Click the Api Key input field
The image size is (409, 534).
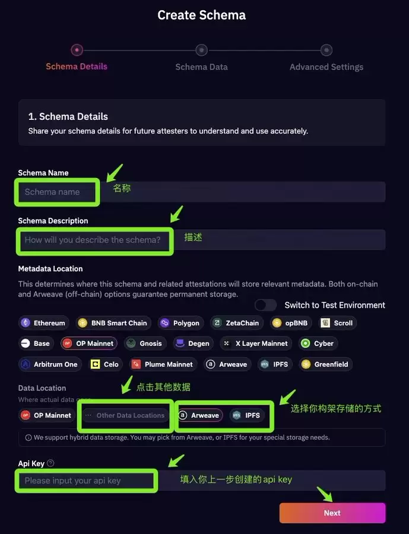[x=202, y=481]
